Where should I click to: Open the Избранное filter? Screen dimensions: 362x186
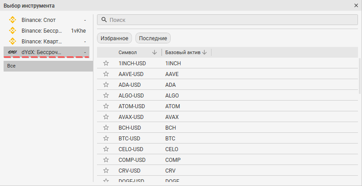[114, 38]
